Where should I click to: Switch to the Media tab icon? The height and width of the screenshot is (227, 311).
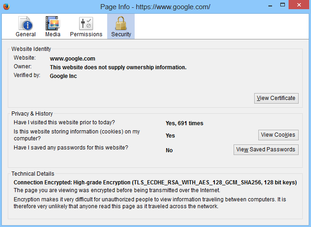(53, 23)
